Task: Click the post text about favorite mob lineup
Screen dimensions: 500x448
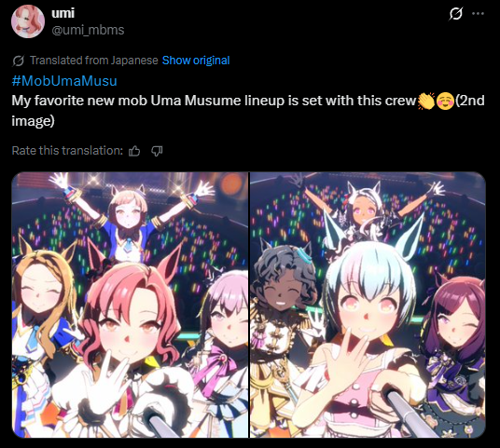Action: click(x=248, y=111)
